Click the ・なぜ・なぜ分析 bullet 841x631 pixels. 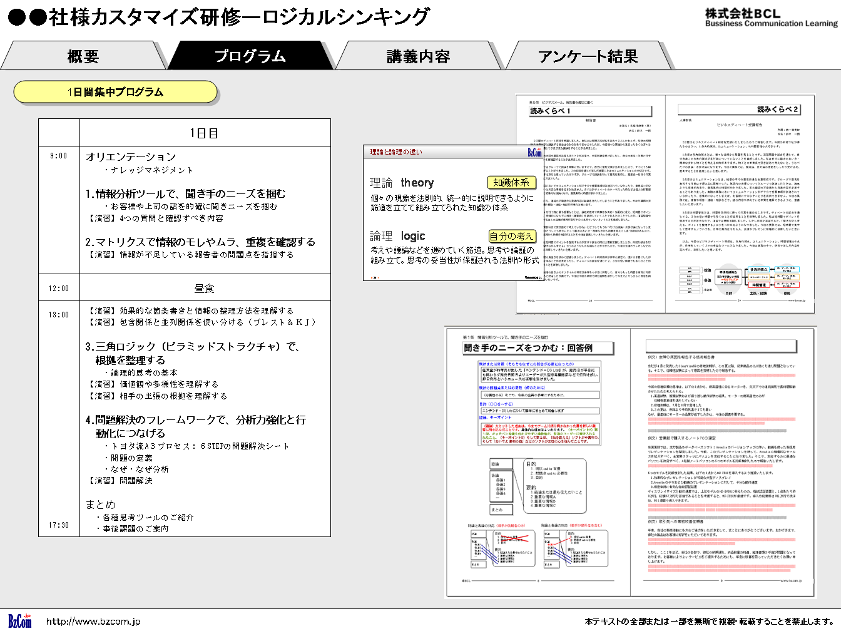pos(136,469)
